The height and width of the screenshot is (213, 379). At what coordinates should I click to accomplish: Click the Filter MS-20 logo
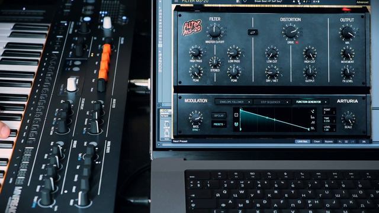(x=192, y=28)
